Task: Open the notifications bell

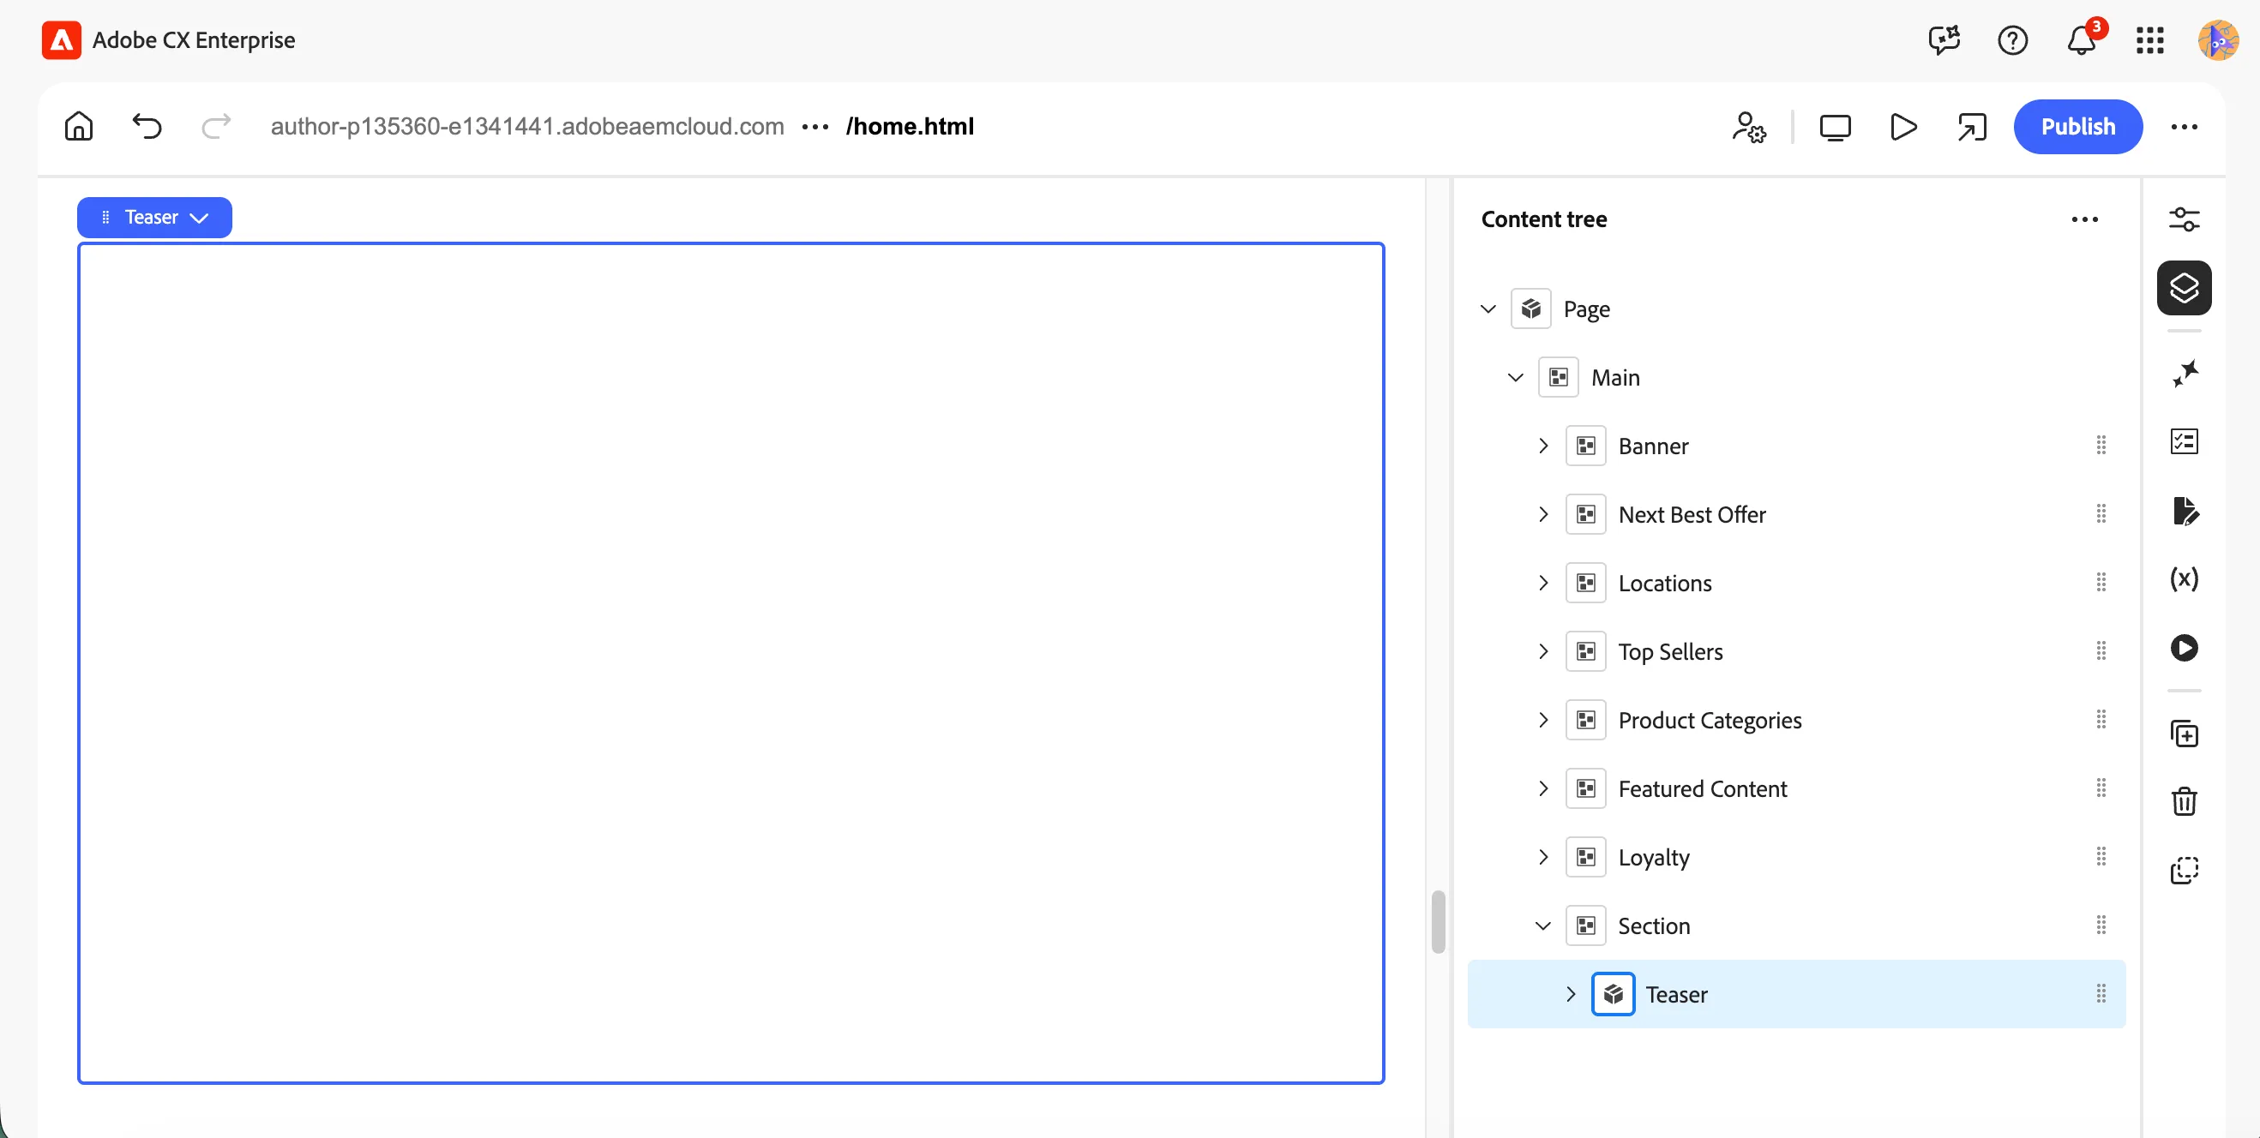Action: (x=2082, y=40)
